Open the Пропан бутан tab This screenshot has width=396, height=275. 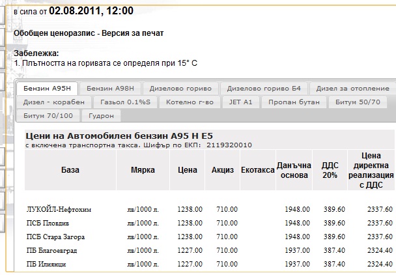coord(294,102)
